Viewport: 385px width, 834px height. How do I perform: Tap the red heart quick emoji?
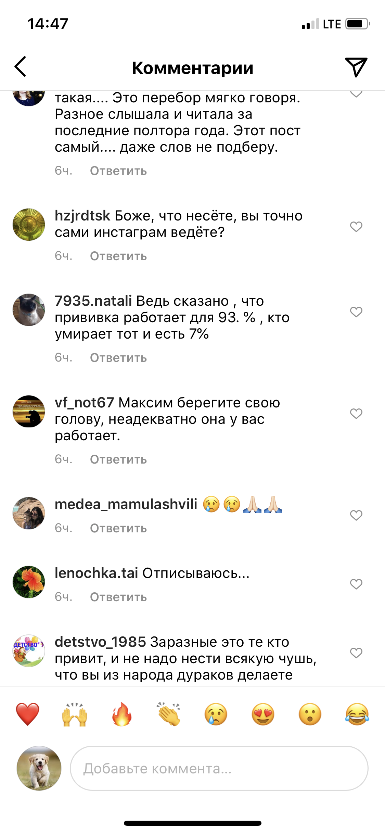click(28, 714)
